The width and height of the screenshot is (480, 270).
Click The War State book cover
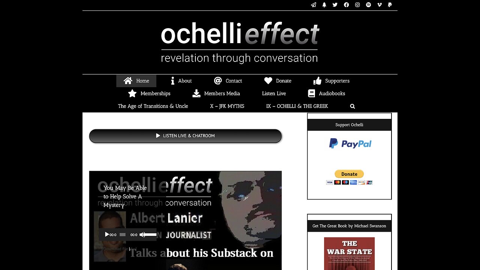(x=349, y=253)
